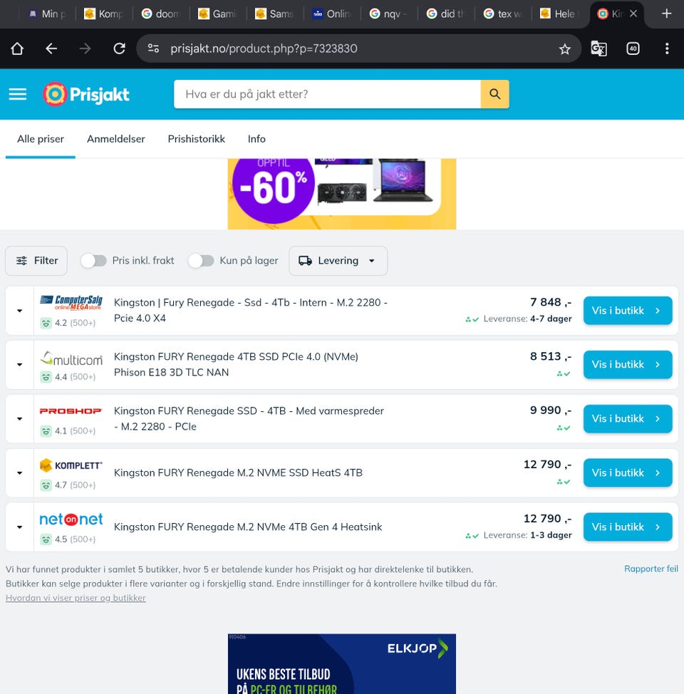The image size is (684, 694).
Task: Click the browser address bar URL
Action: [x=264, y=48]
